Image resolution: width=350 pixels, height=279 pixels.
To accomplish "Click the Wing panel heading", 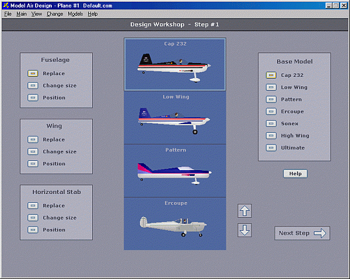I will tap(54, 126).
